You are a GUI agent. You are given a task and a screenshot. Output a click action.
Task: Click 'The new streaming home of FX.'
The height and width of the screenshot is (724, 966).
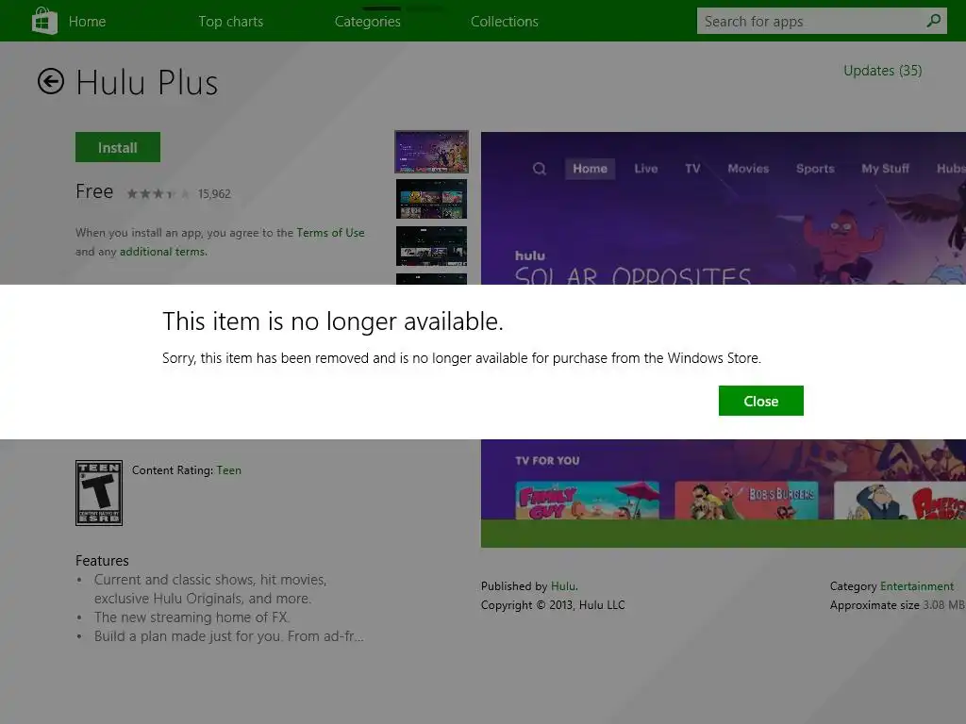coord(192,617)
